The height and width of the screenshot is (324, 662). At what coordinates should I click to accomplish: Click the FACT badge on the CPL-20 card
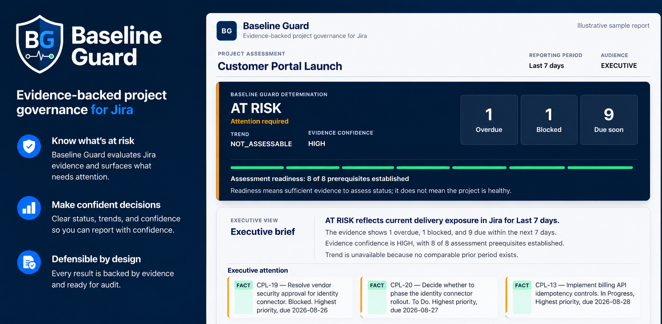tap(377, 285)
